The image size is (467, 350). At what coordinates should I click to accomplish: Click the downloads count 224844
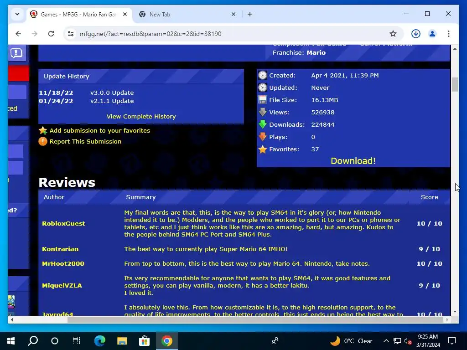coord(323,125)
